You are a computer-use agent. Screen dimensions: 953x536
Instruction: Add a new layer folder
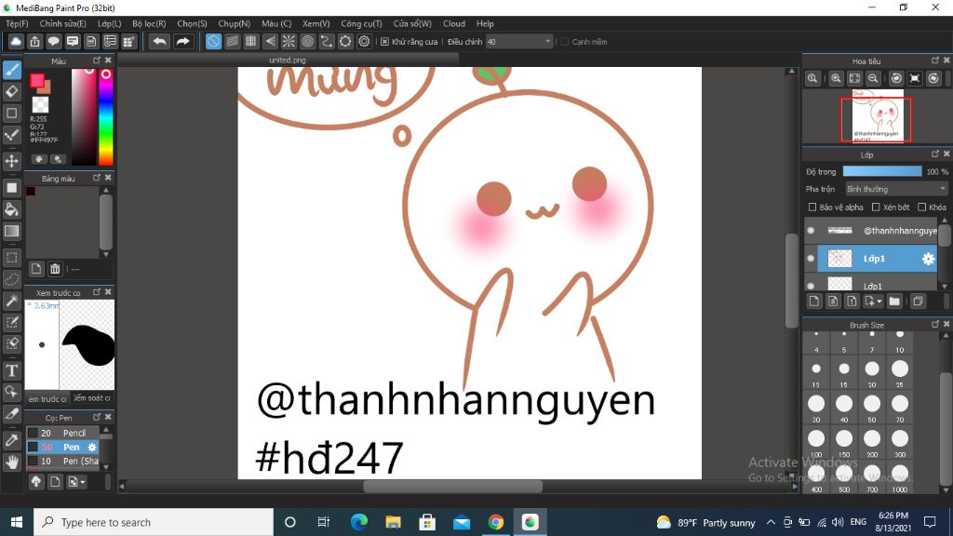[x=894, y=301]
